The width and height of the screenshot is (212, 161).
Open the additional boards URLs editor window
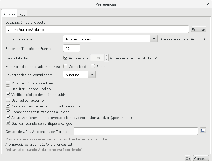(x=203, y=130)
